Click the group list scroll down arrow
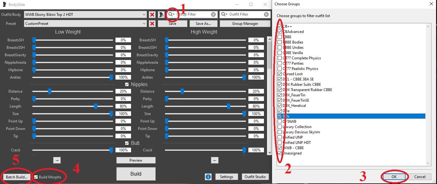 (x=428, y=163)
